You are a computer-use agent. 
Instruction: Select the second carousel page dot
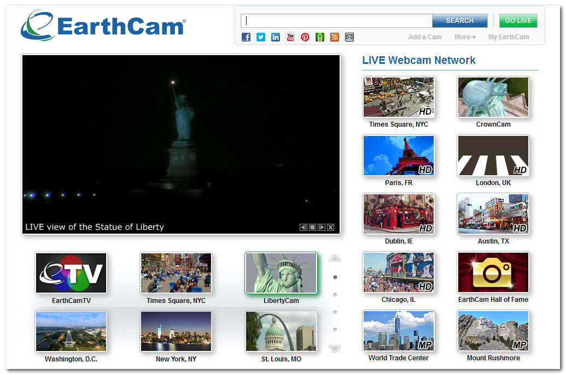(x=335, y=295)
